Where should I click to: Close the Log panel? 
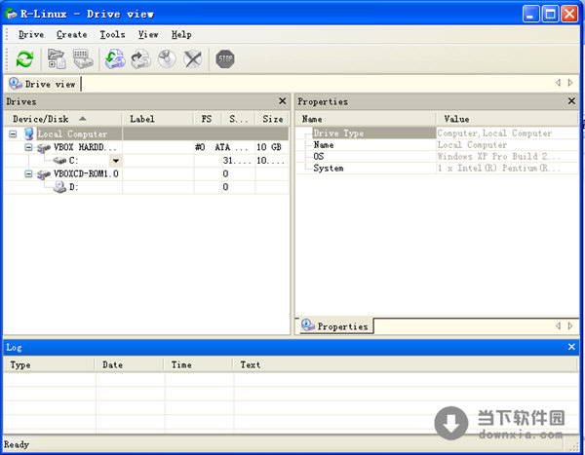(x=571, y=347)
